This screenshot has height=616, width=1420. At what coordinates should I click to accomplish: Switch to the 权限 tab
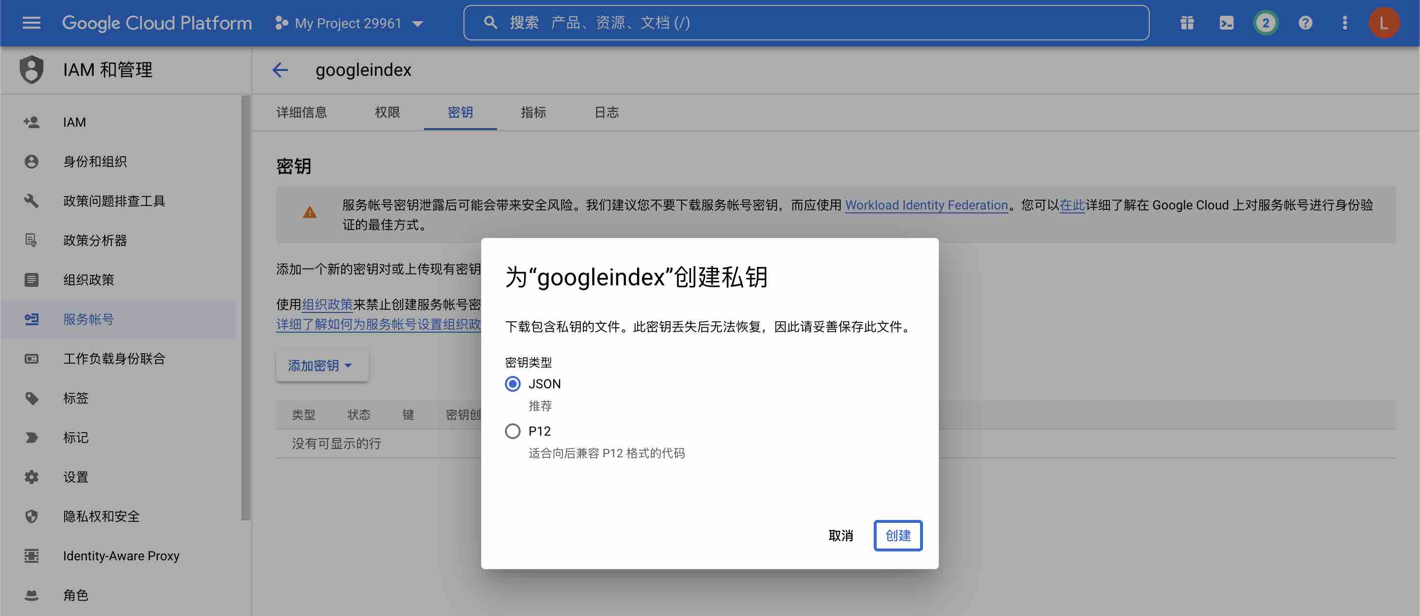[387, 112]
